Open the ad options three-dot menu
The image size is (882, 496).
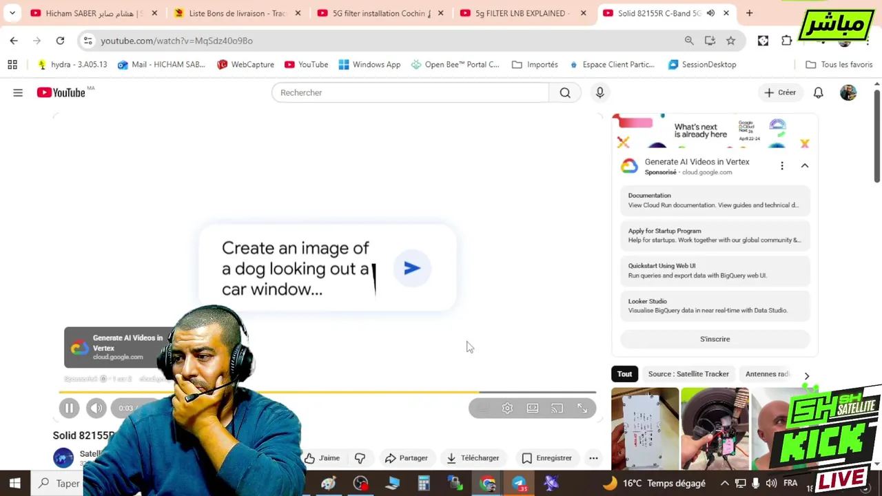click(x=781, y=165)
